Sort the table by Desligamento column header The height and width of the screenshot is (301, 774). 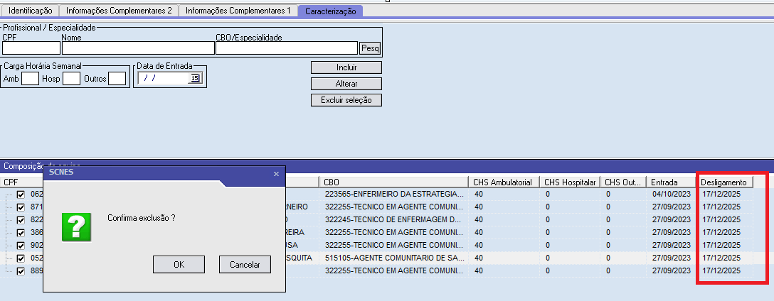(x=723, y=182)
